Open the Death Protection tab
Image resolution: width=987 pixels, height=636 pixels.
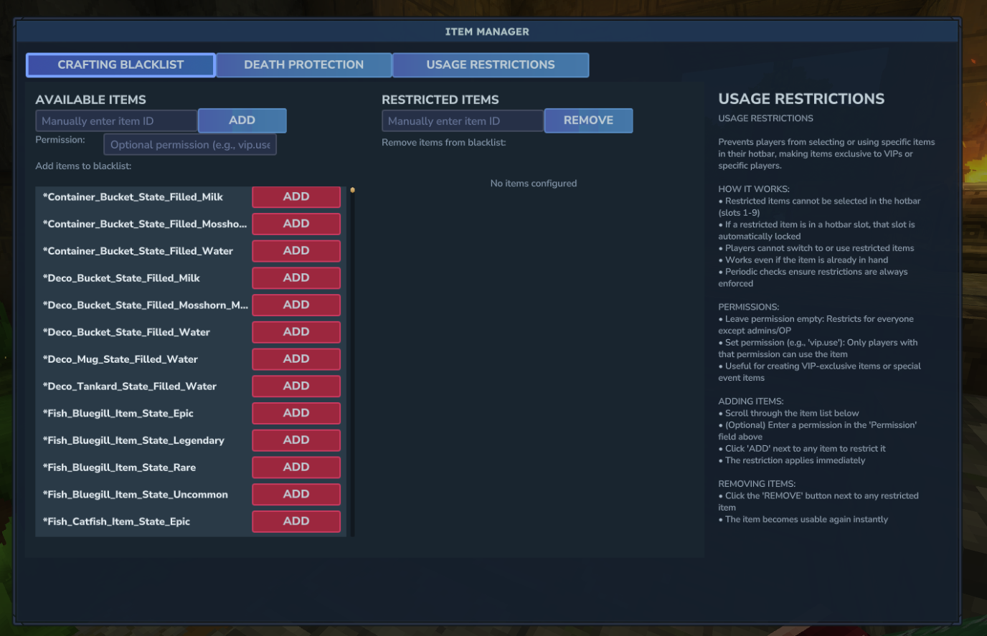tap(303, 65)
